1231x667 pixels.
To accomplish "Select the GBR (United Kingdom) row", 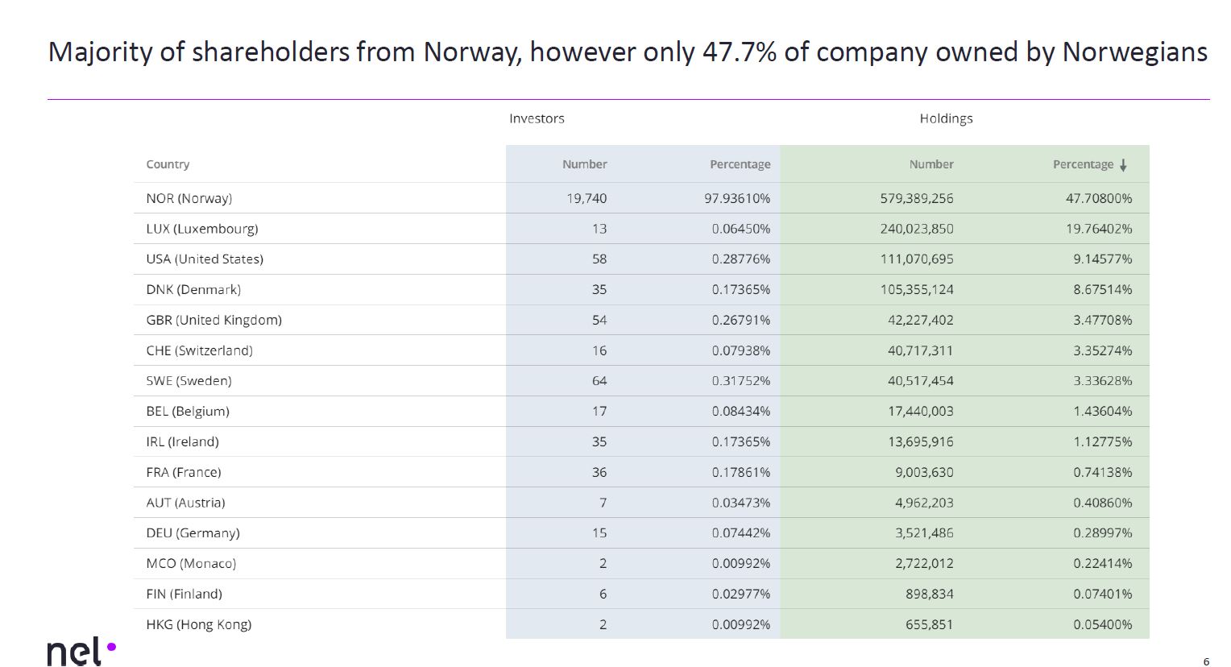I will (x=213, y=321).
